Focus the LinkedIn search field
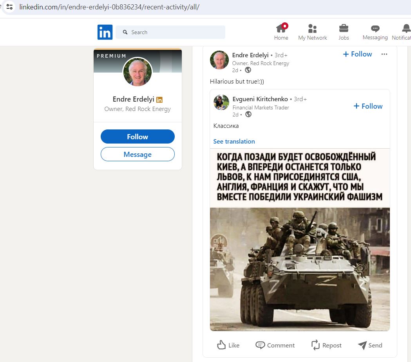The image size is (411, 362). point(170,32)
